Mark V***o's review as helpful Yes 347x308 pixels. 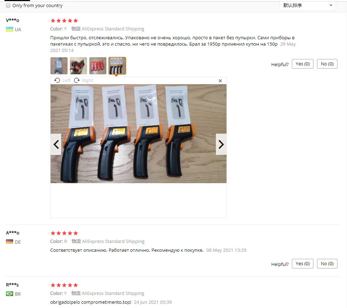pos(302,64)
